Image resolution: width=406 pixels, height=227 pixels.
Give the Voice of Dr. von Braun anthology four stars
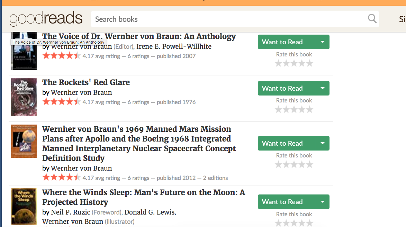click(x=302, y=63)
